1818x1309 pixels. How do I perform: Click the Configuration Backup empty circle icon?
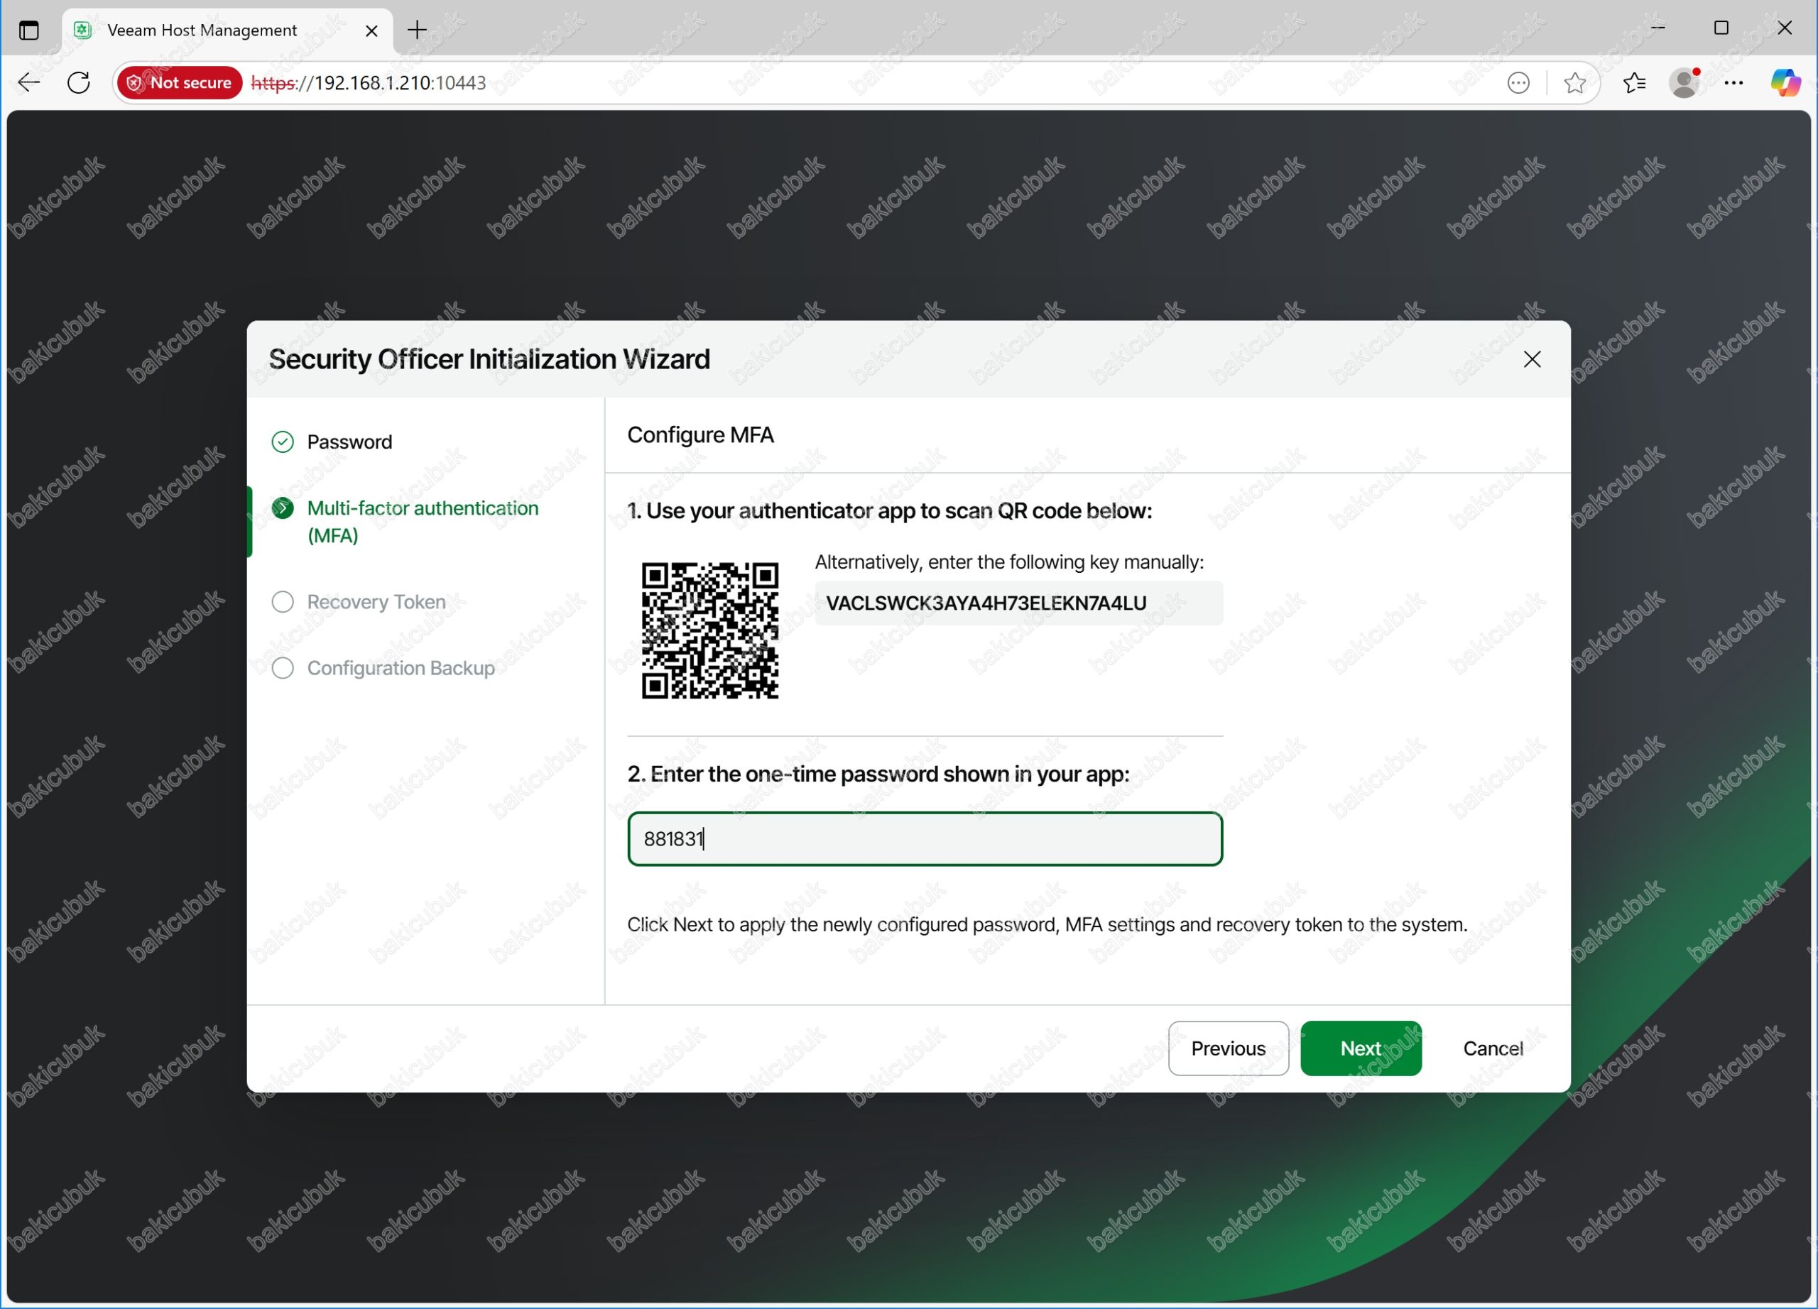click(282, 668)
